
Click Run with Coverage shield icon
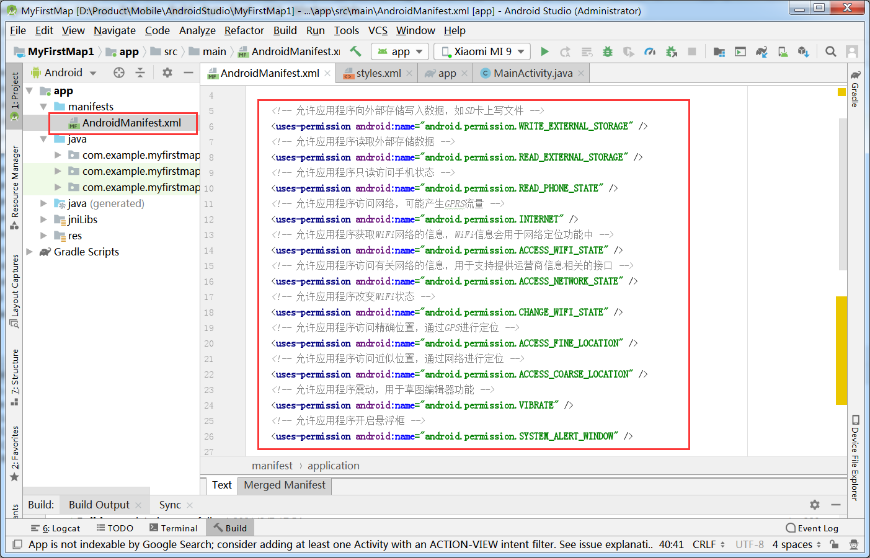[x=629, y=51]
